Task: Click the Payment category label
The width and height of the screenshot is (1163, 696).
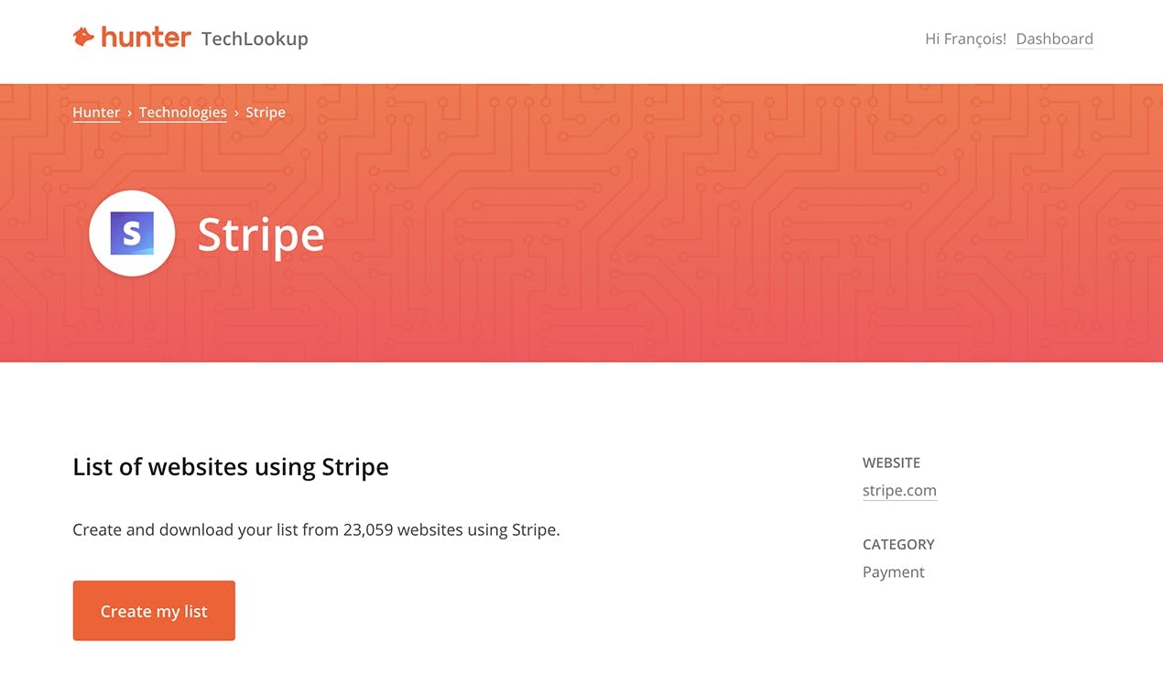Action: click(x=893, y=571)
